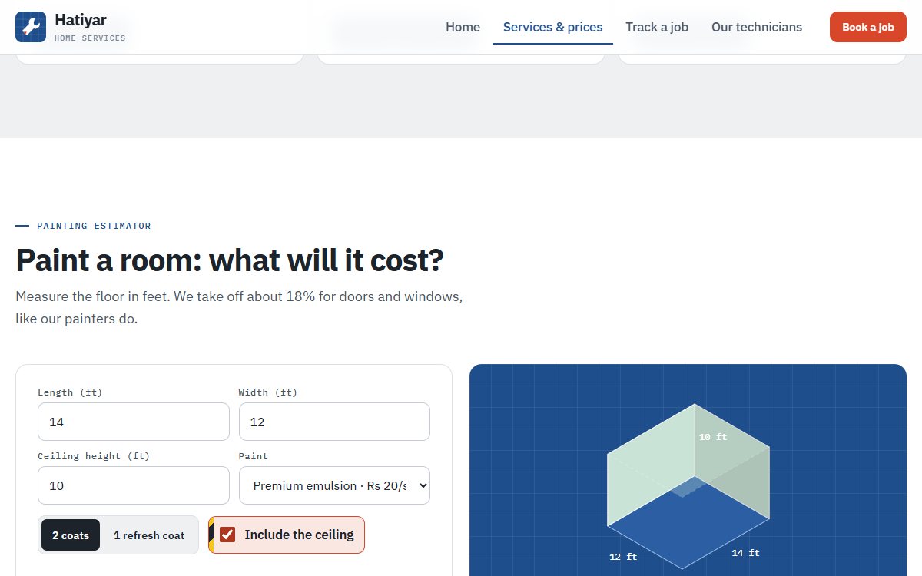922x576 pixels.
Task: Toggle the Include the ceiling checkbox
Action: 227,535
